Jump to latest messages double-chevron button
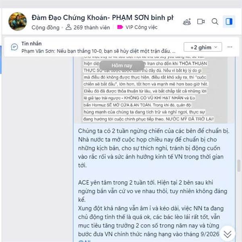The height and width of the screenshot is (242, 242). (x=227, y=234)
